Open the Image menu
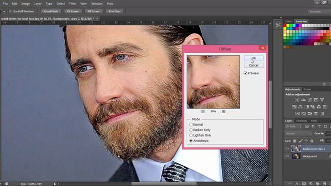Viewport: 331px width, 186px height. (x=25, y=4)
